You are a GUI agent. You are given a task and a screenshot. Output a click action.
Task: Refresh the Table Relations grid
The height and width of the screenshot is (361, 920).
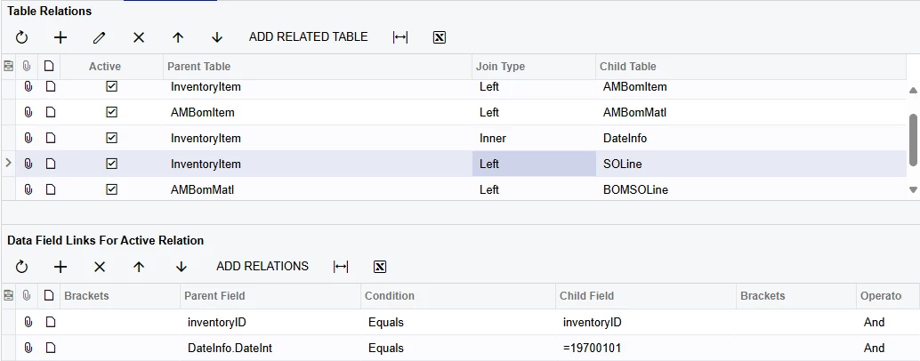(x=21, y=37)
